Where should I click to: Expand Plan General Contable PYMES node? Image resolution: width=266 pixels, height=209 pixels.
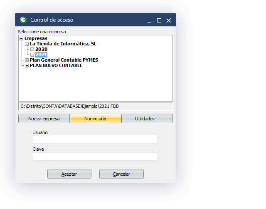(27, 60)
